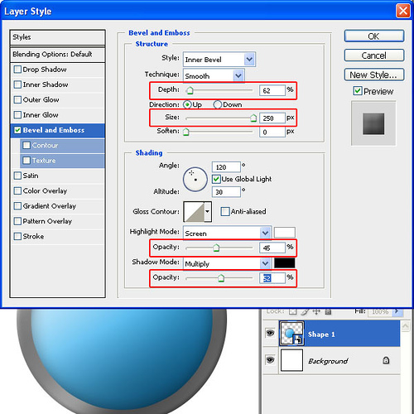This screenshot has width=414, height=414.
Task: Click the lock transparent pixels icon
Action: 293,311
